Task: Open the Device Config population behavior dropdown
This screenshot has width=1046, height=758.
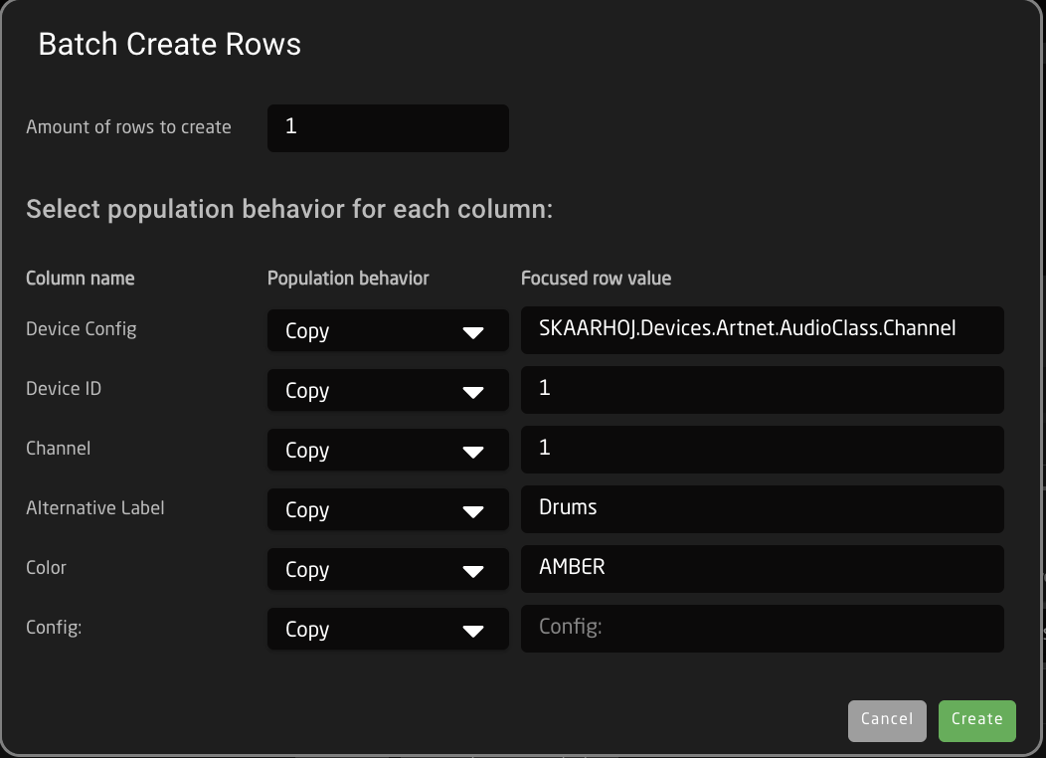Action: point(388,330)
